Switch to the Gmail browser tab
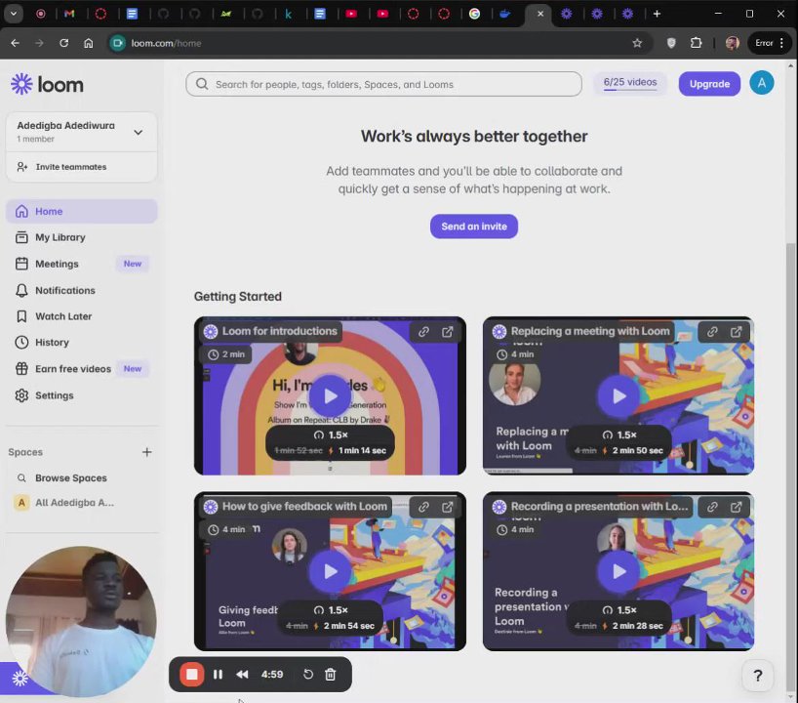 [69, 14]
